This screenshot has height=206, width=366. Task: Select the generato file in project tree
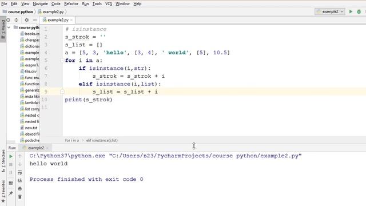pyautogui.click(x=30, y=90)
